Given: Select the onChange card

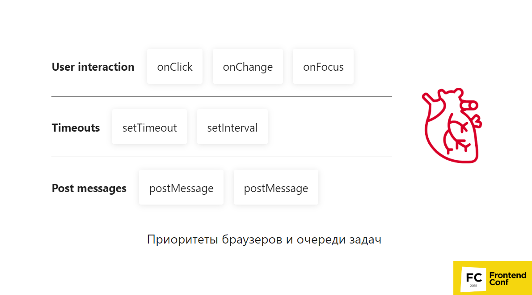Looking at the screenshot, I should 248,67.
